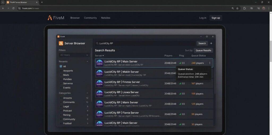Click the address bar showing fivem.com
The height and width of the screenshot is (135, 272).
pos(121,8)
